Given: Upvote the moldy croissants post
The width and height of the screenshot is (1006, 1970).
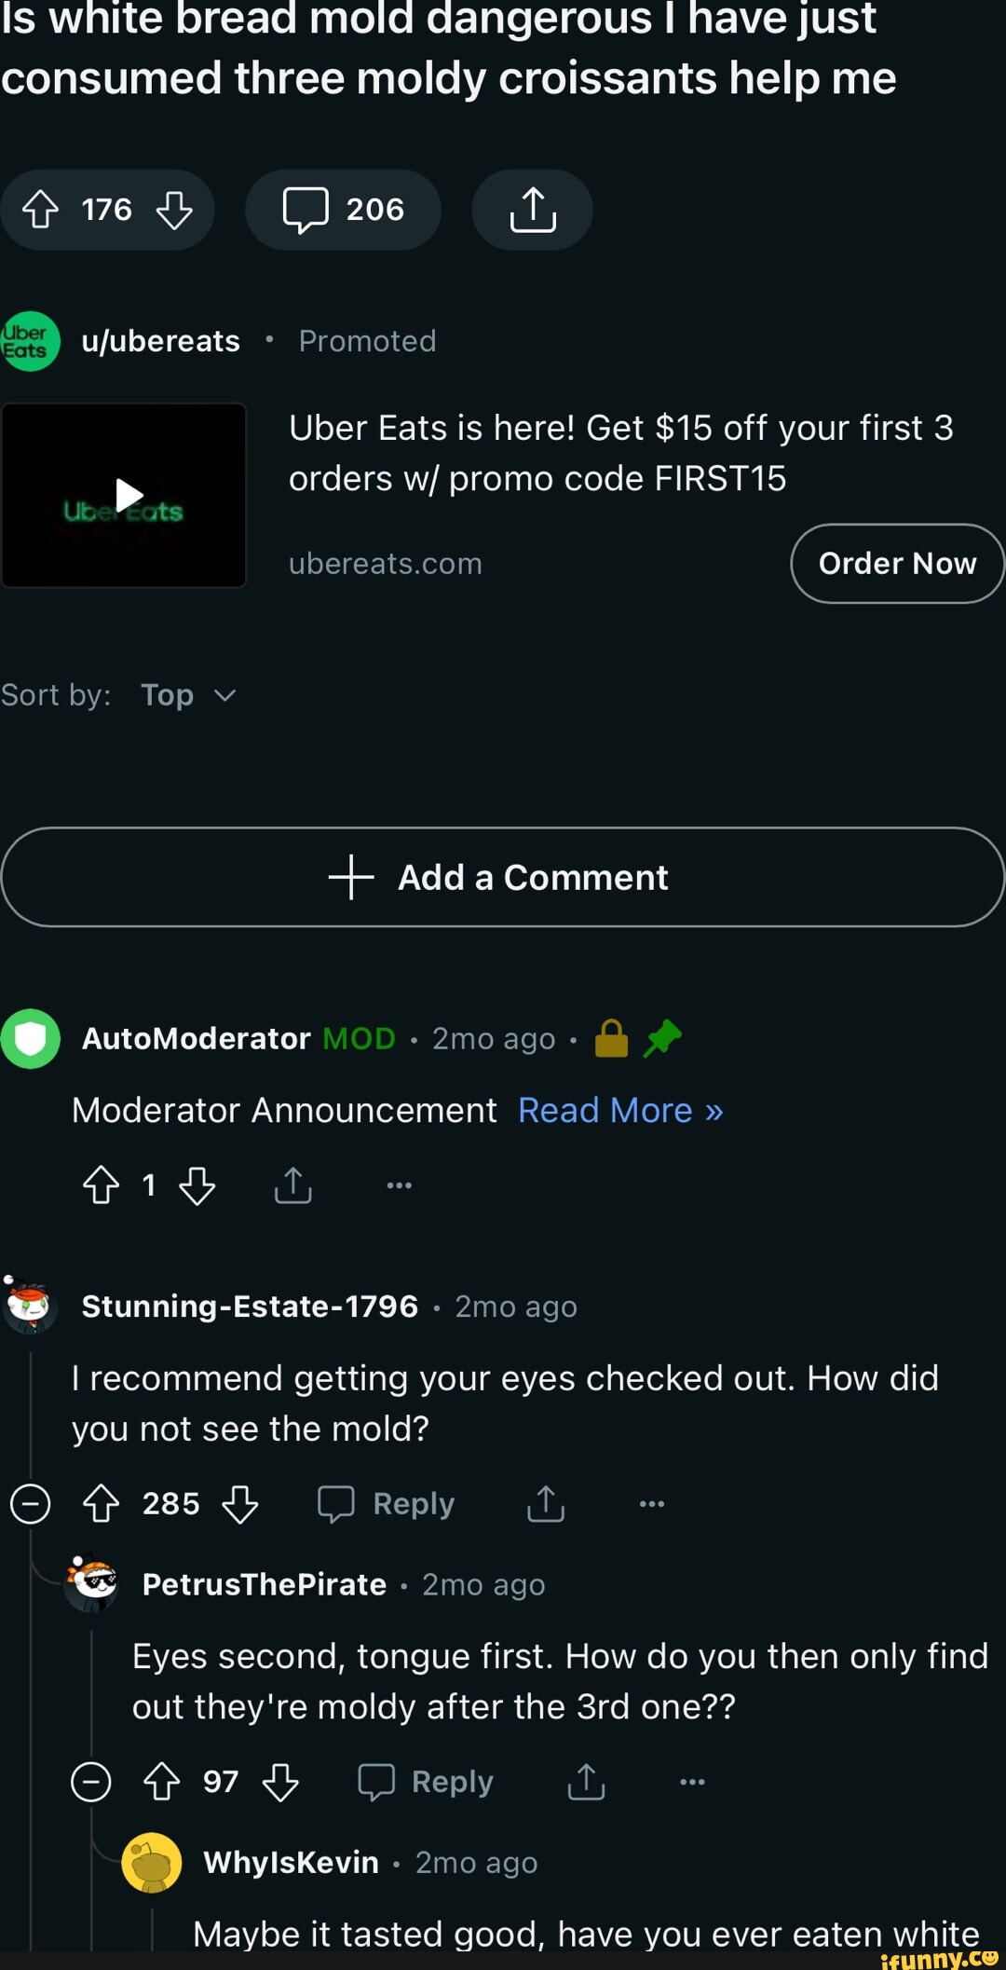Looking at the screenshot, I should (41, 210).
